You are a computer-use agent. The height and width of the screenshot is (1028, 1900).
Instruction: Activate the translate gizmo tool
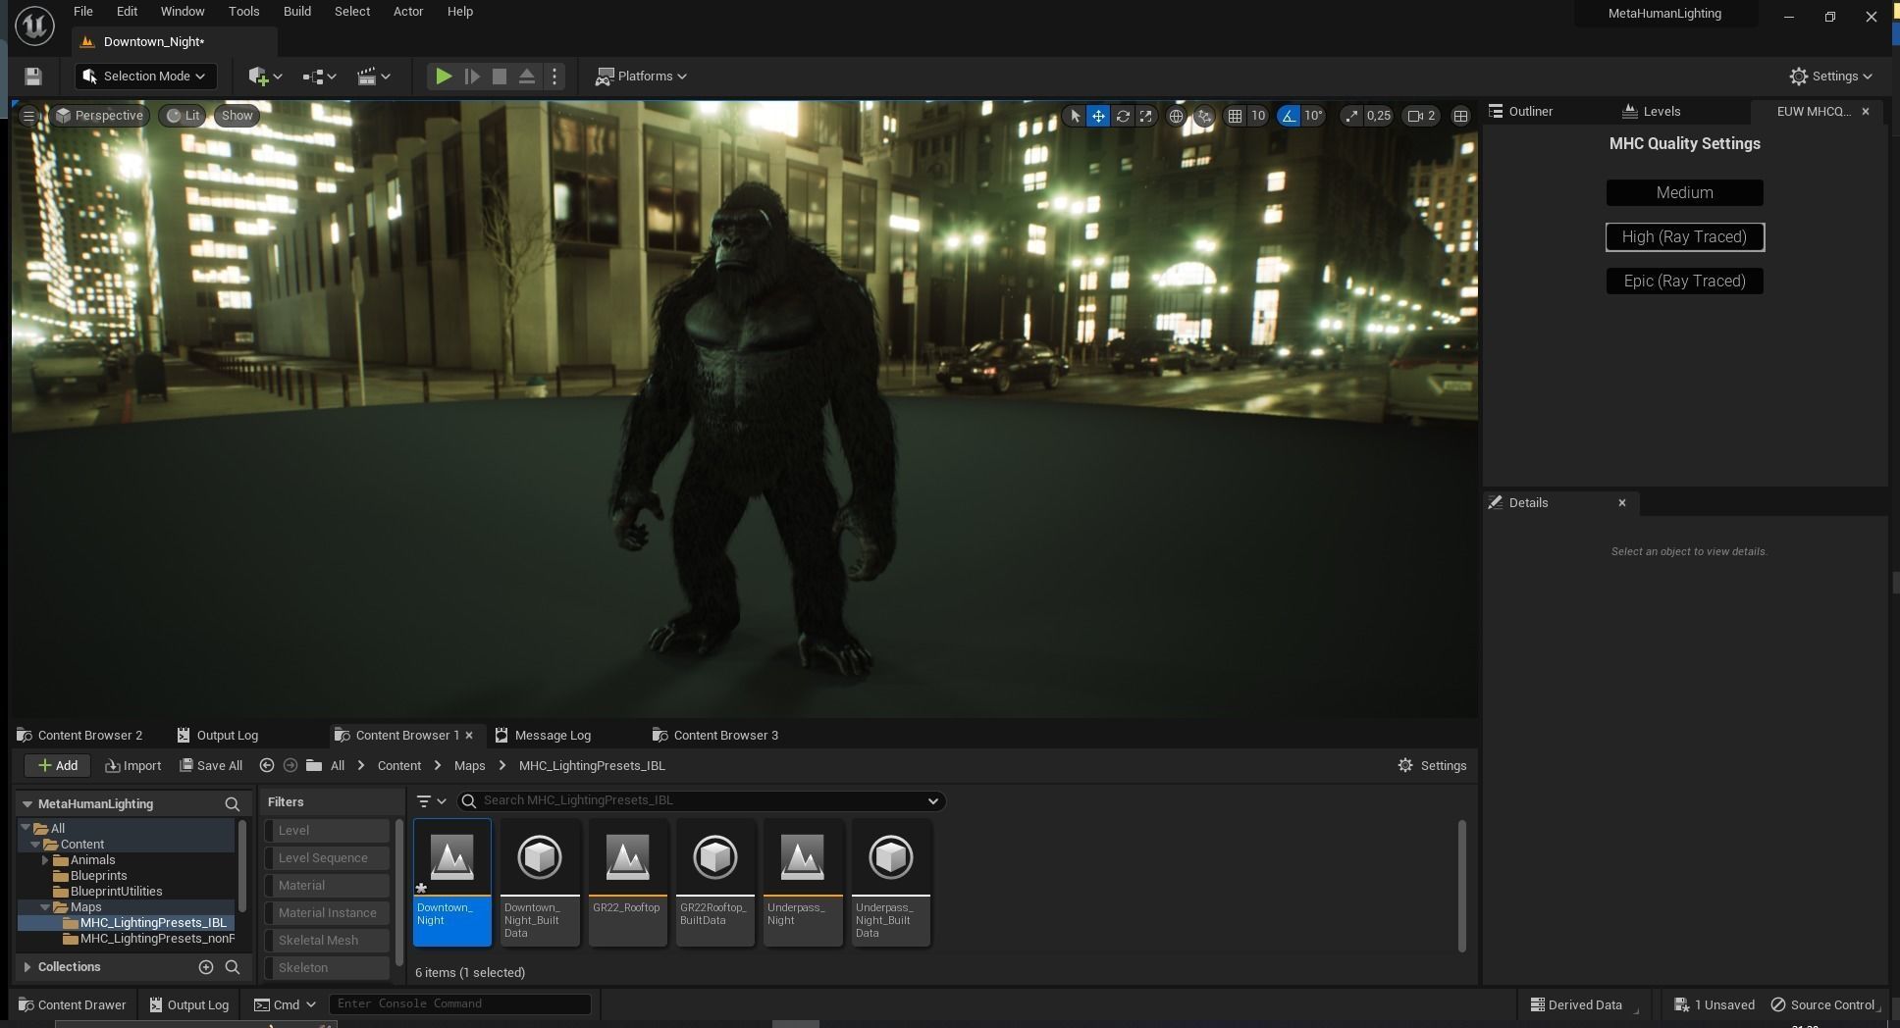tap(1098, 116)
